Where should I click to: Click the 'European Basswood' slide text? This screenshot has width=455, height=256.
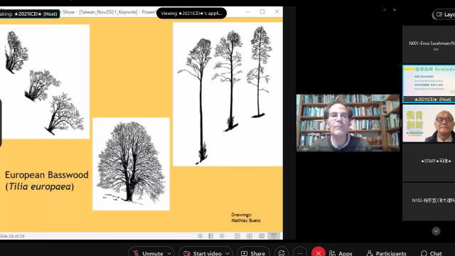(x=47, y=175)
